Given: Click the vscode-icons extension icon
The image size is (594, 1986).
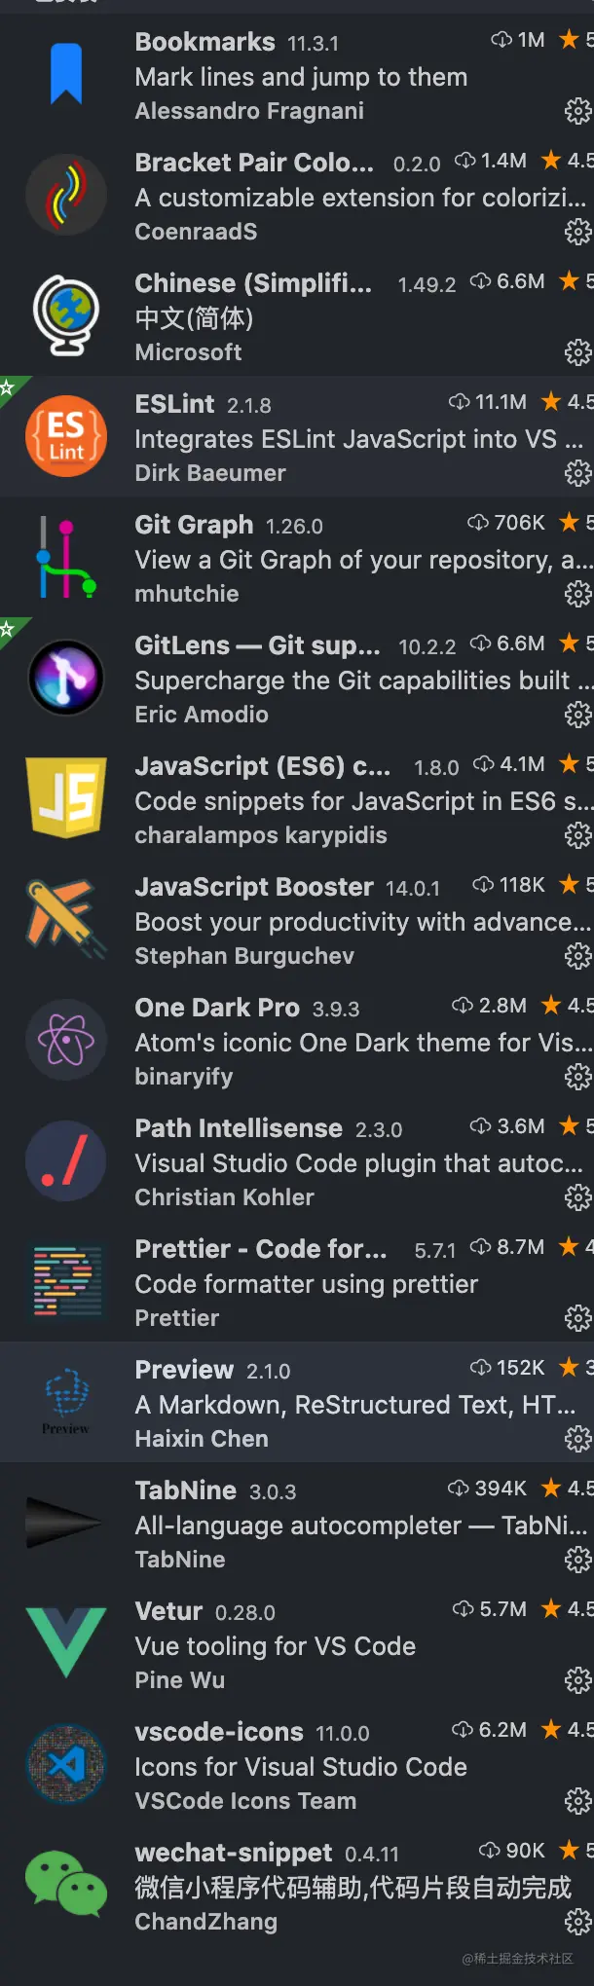Looking at the screenshot, I should point(66,1764).
